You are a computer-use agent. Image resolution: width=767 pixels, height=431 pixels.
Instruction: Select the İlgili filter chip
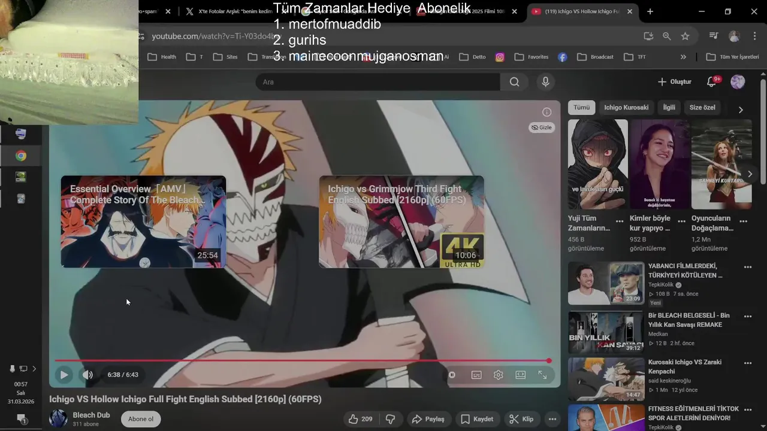(x=669, y=108)
